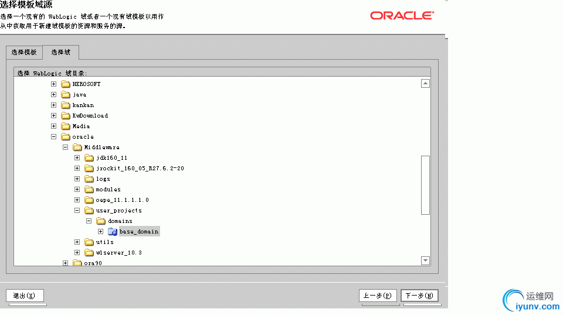Select the user_projects label
563x316 pixels.
pyautogui.click(x=119, y=211)
